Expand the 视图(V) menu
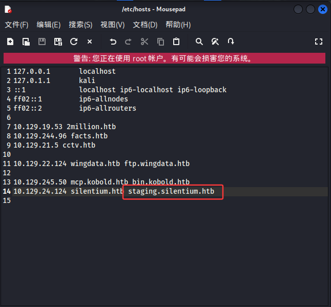The height and width of the screenshot is (307, 331). click(113, 25)
